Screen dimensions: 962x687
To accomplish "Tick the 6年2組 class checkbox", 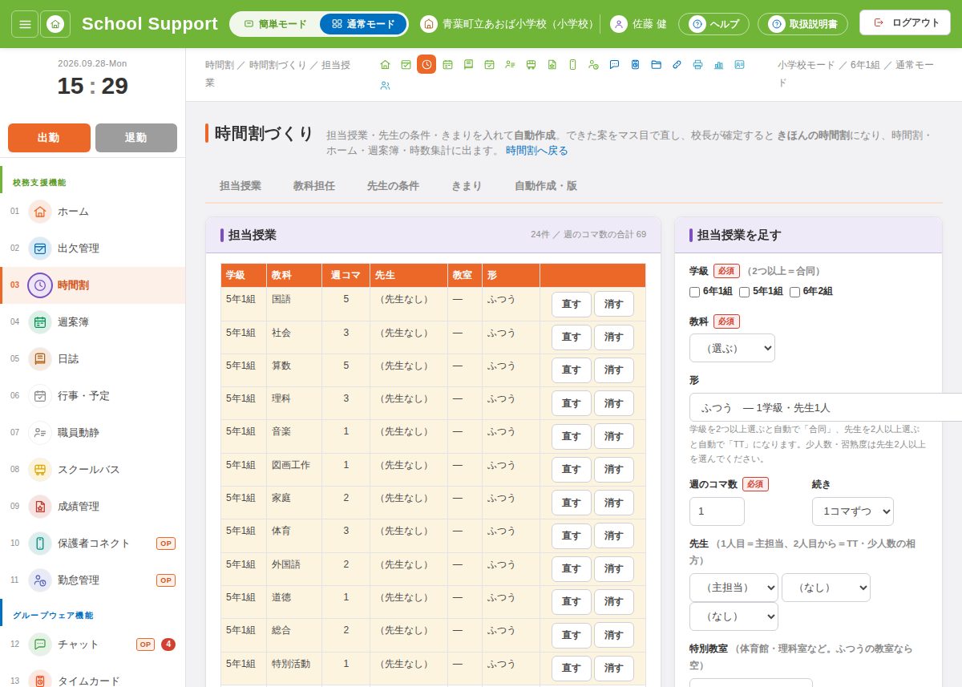I will point(795,292).
